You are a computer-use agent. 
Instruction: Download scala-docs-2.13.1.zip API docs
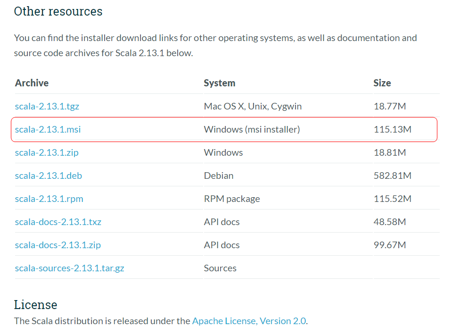point(57,245)
